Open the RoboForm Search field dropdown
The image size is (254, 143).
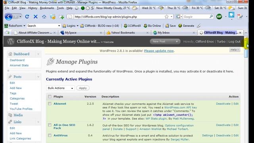click(x=59, y=26)
